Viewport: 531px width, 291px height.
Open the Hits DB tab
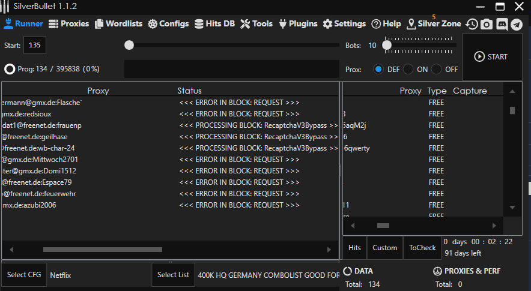tap(214, 23)
